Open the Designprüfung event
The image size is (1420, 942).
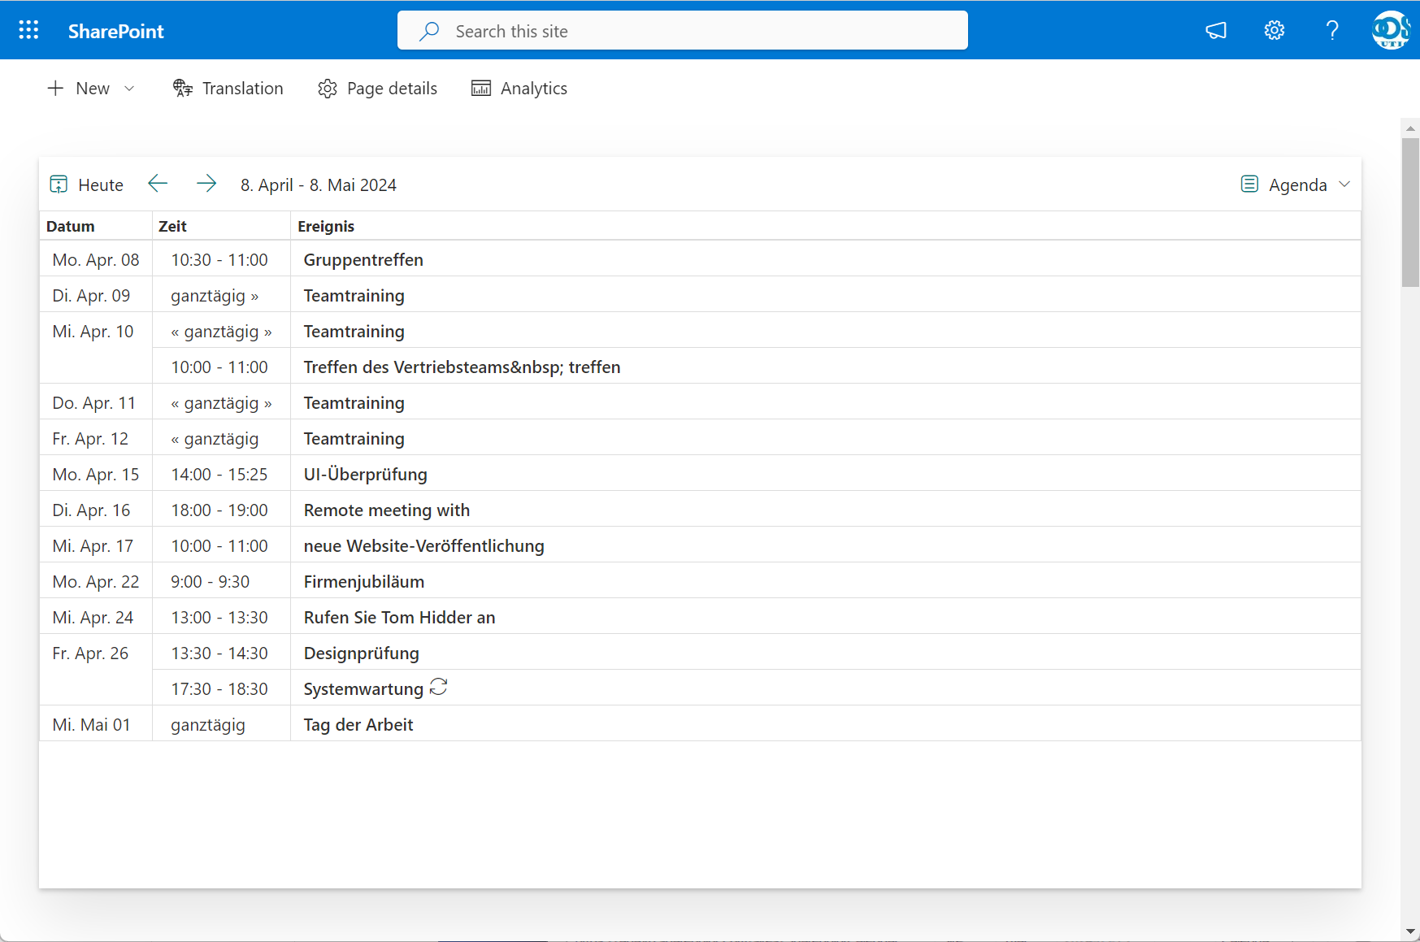coord(362,653)
